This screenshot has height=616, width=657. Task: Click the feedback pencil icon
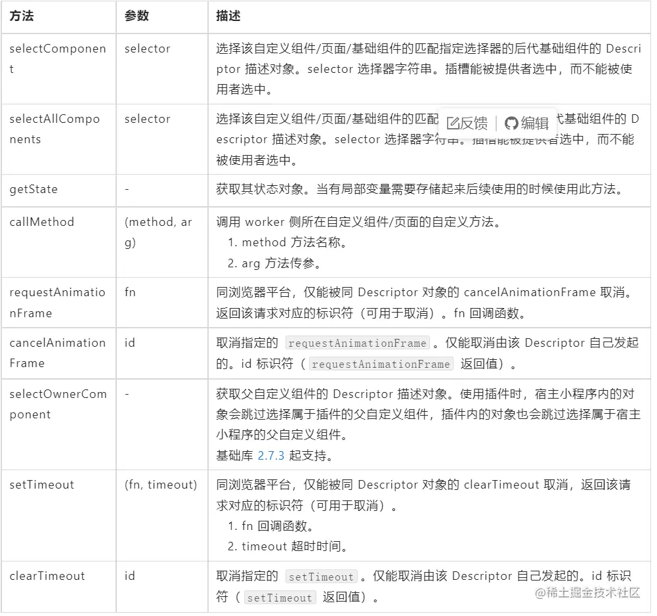pyautogui.click(x=453, y=123)
